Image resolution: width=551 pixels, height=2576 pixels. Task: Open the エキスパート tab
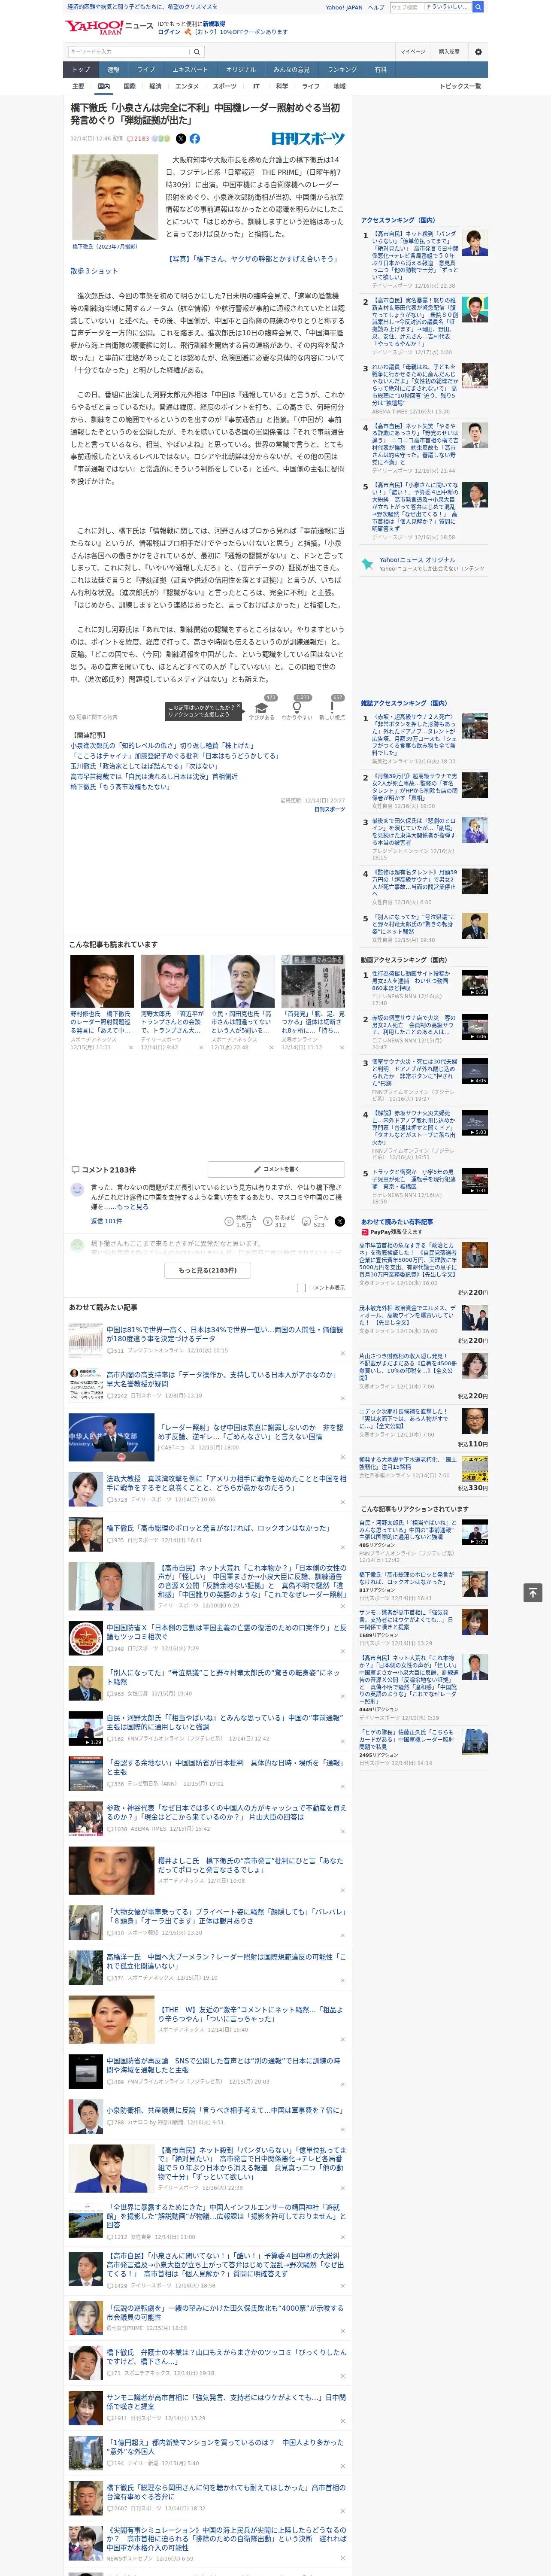pos(190,69)
